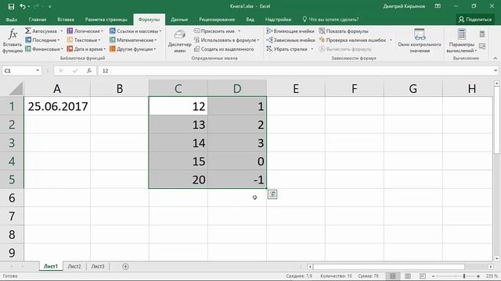
Task: Switch to Normal view in status bar
Action: pos(393,276)
